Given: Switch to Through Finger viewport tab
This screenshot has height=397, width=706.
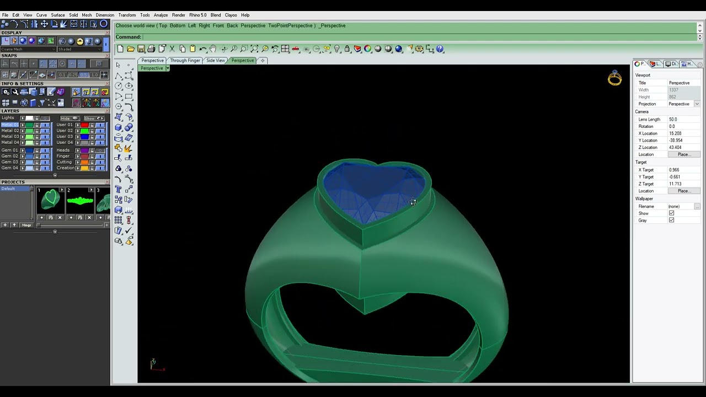Looking at the screenshot, I should tap(185, 61).
